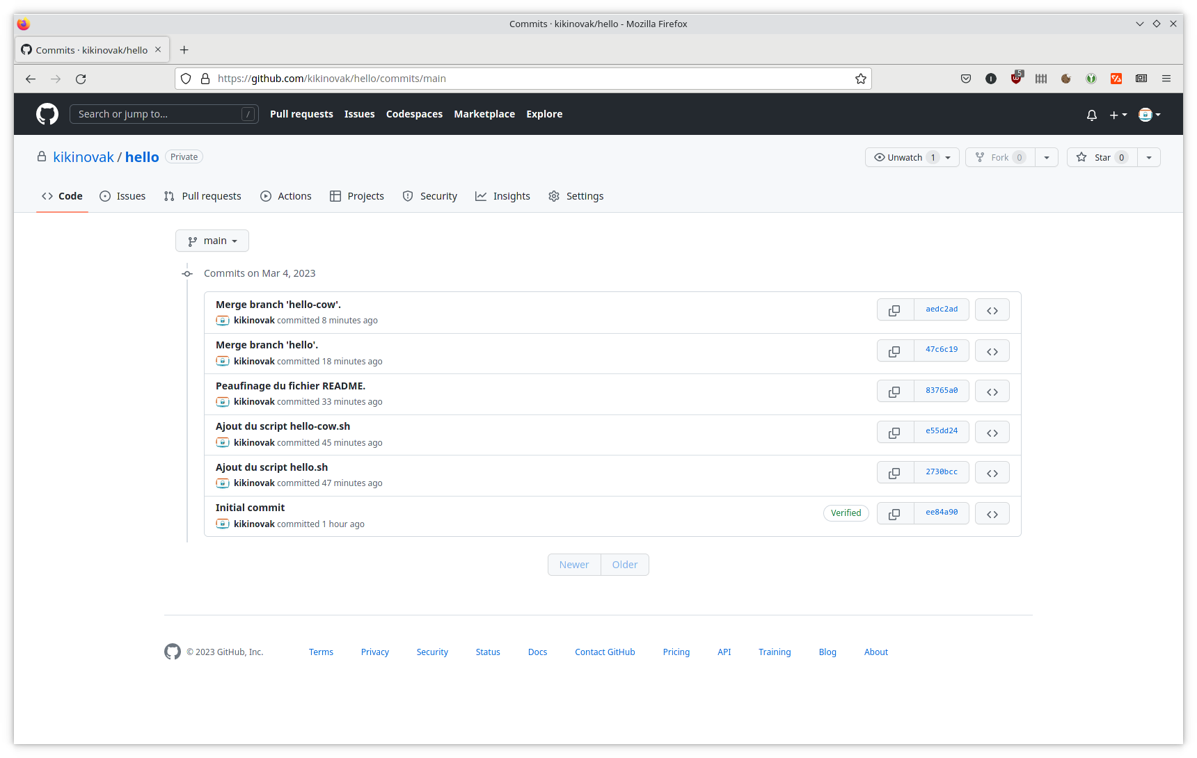The width and height of the screenshot is (1197, 758).
Task: Switch to the Code tab
Action: point(62,196)
